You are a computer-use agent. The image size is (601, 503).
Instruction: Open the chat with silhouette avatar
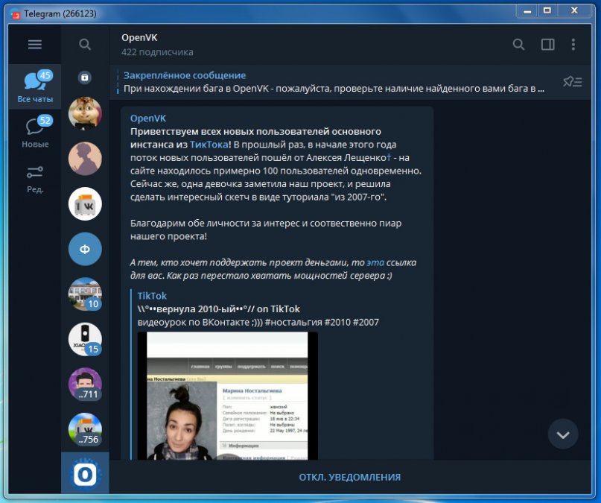coord(85,159)
